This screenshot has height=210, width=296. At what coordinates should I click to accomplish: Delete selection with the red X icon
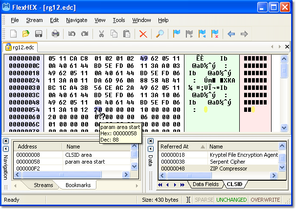(143, 34)
